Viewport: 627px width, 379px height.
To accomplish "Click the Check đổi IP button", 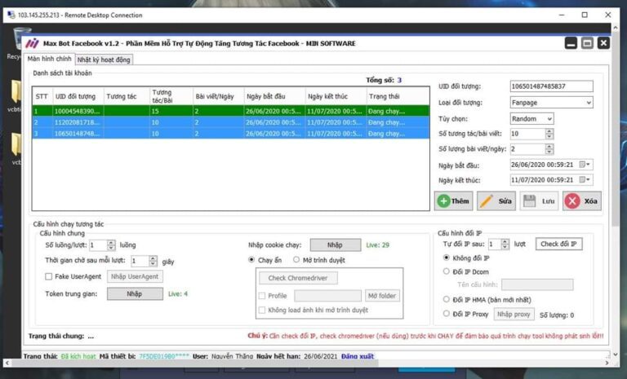I will tap(558, 244).
